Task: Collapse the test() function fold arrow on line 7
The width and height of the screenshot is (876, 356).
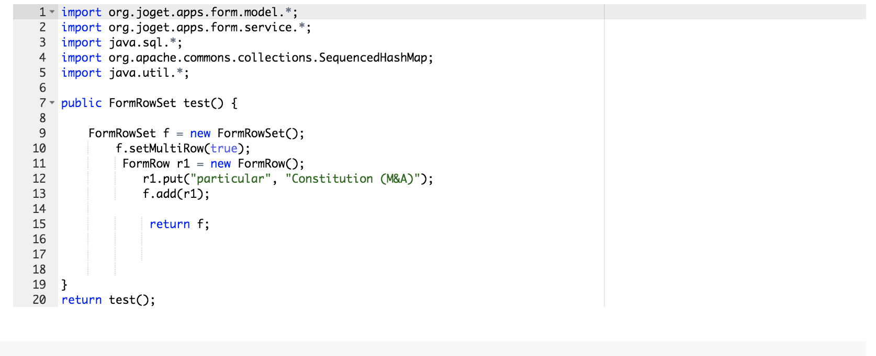Action: click(x=52, y=103)
